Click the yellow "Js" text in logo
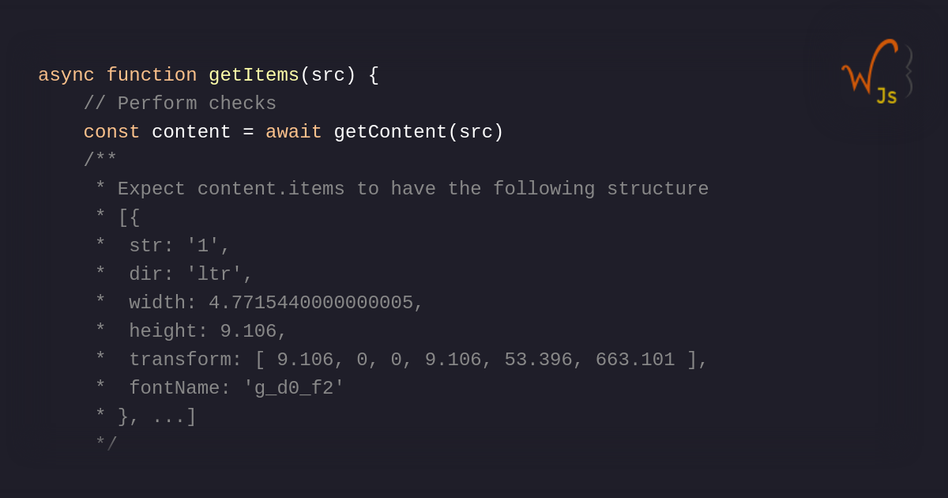 pos(886,96)
